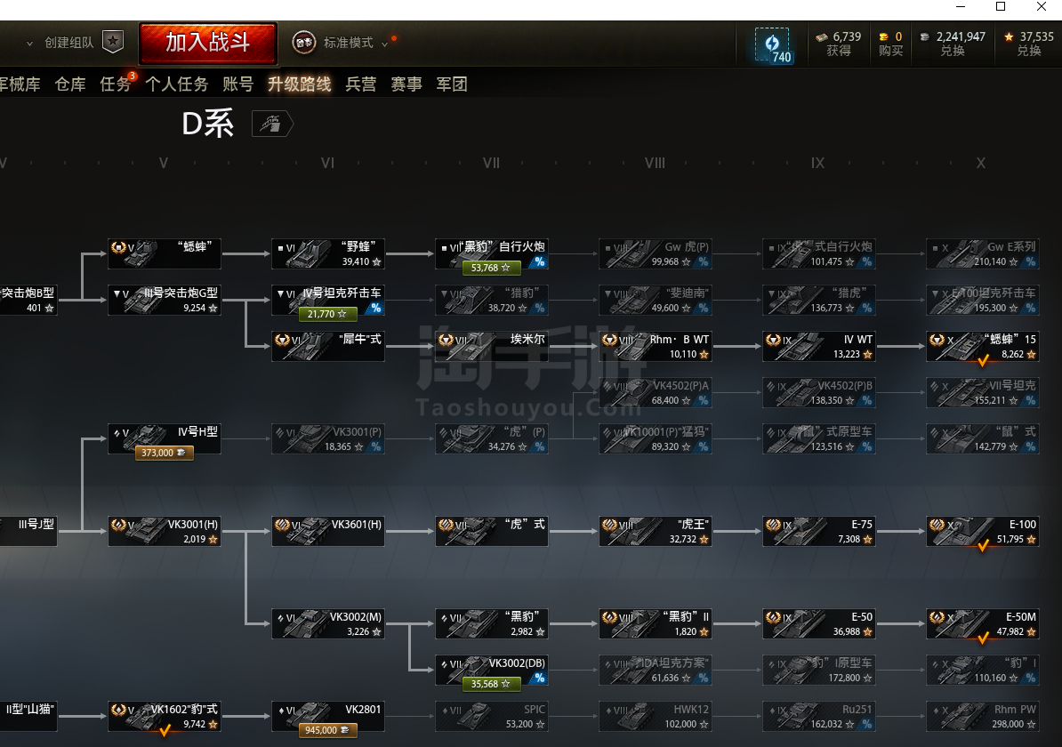Open the 兵营 barracks tab
This screenshot has width=1062, height=747.
point(361,84)
